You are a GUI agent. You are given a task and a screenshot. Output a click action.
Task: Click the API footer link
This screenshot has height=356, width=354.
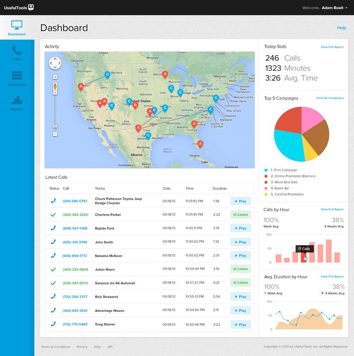[x=110, y=347]
